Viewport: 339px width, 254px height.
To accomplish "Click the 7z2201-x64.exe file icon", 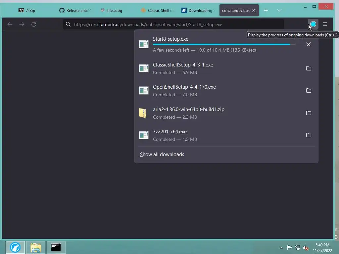I will (144, 135).
